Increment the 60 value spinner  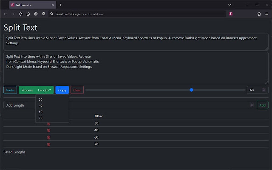pos(263,88)
